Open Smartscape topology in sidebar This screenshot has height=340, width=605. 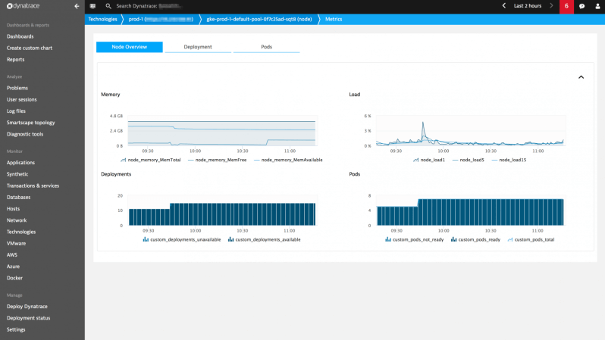click(31, 123)
